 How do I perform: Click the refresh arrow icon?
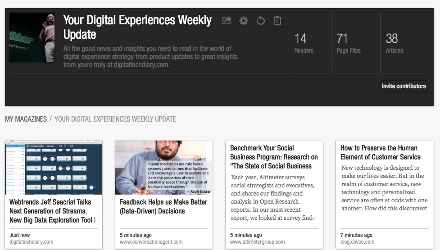click(x=260, y=21)
